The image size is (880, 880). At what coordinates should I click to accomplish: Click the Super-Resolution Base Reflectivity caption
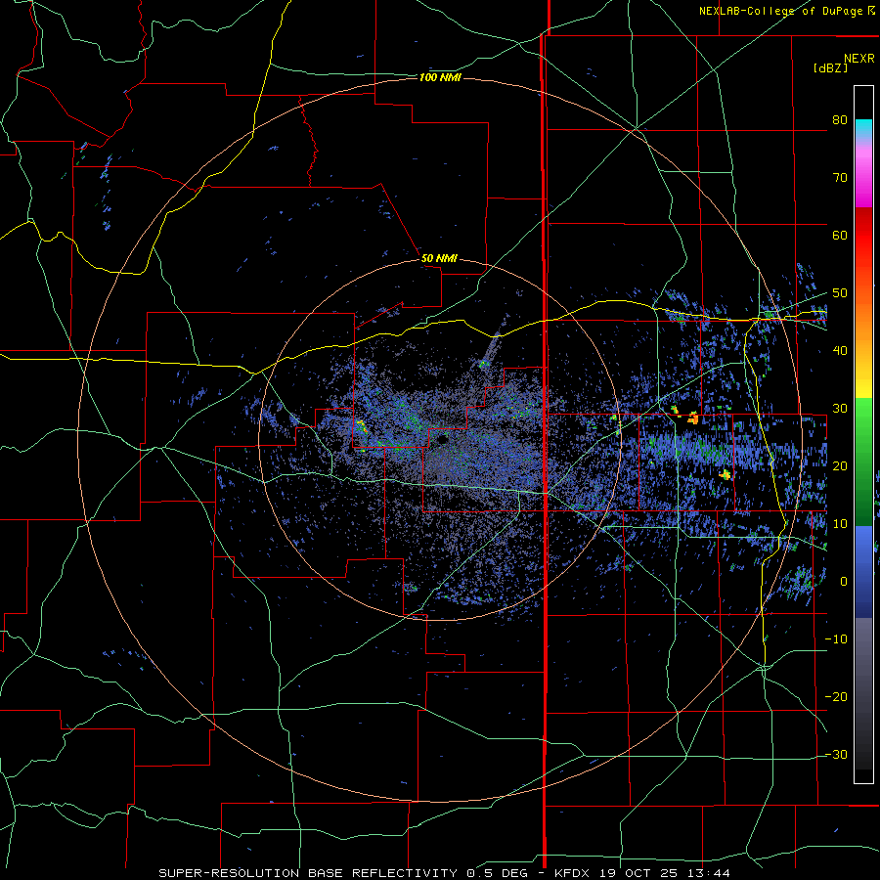pos(308,873)
